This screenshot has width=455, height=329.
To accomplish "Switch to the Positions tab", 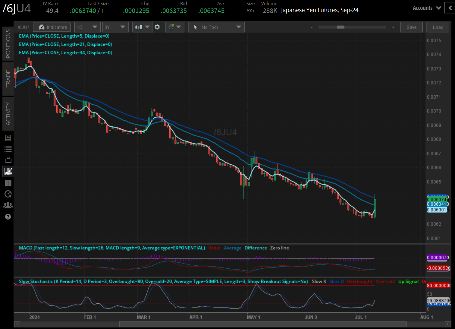I will click(x=8, y=43).
